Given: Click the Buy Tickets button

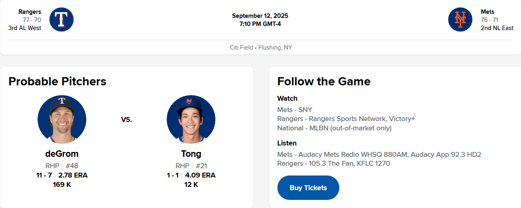Looking at the screenshot, I should point(308,188).
